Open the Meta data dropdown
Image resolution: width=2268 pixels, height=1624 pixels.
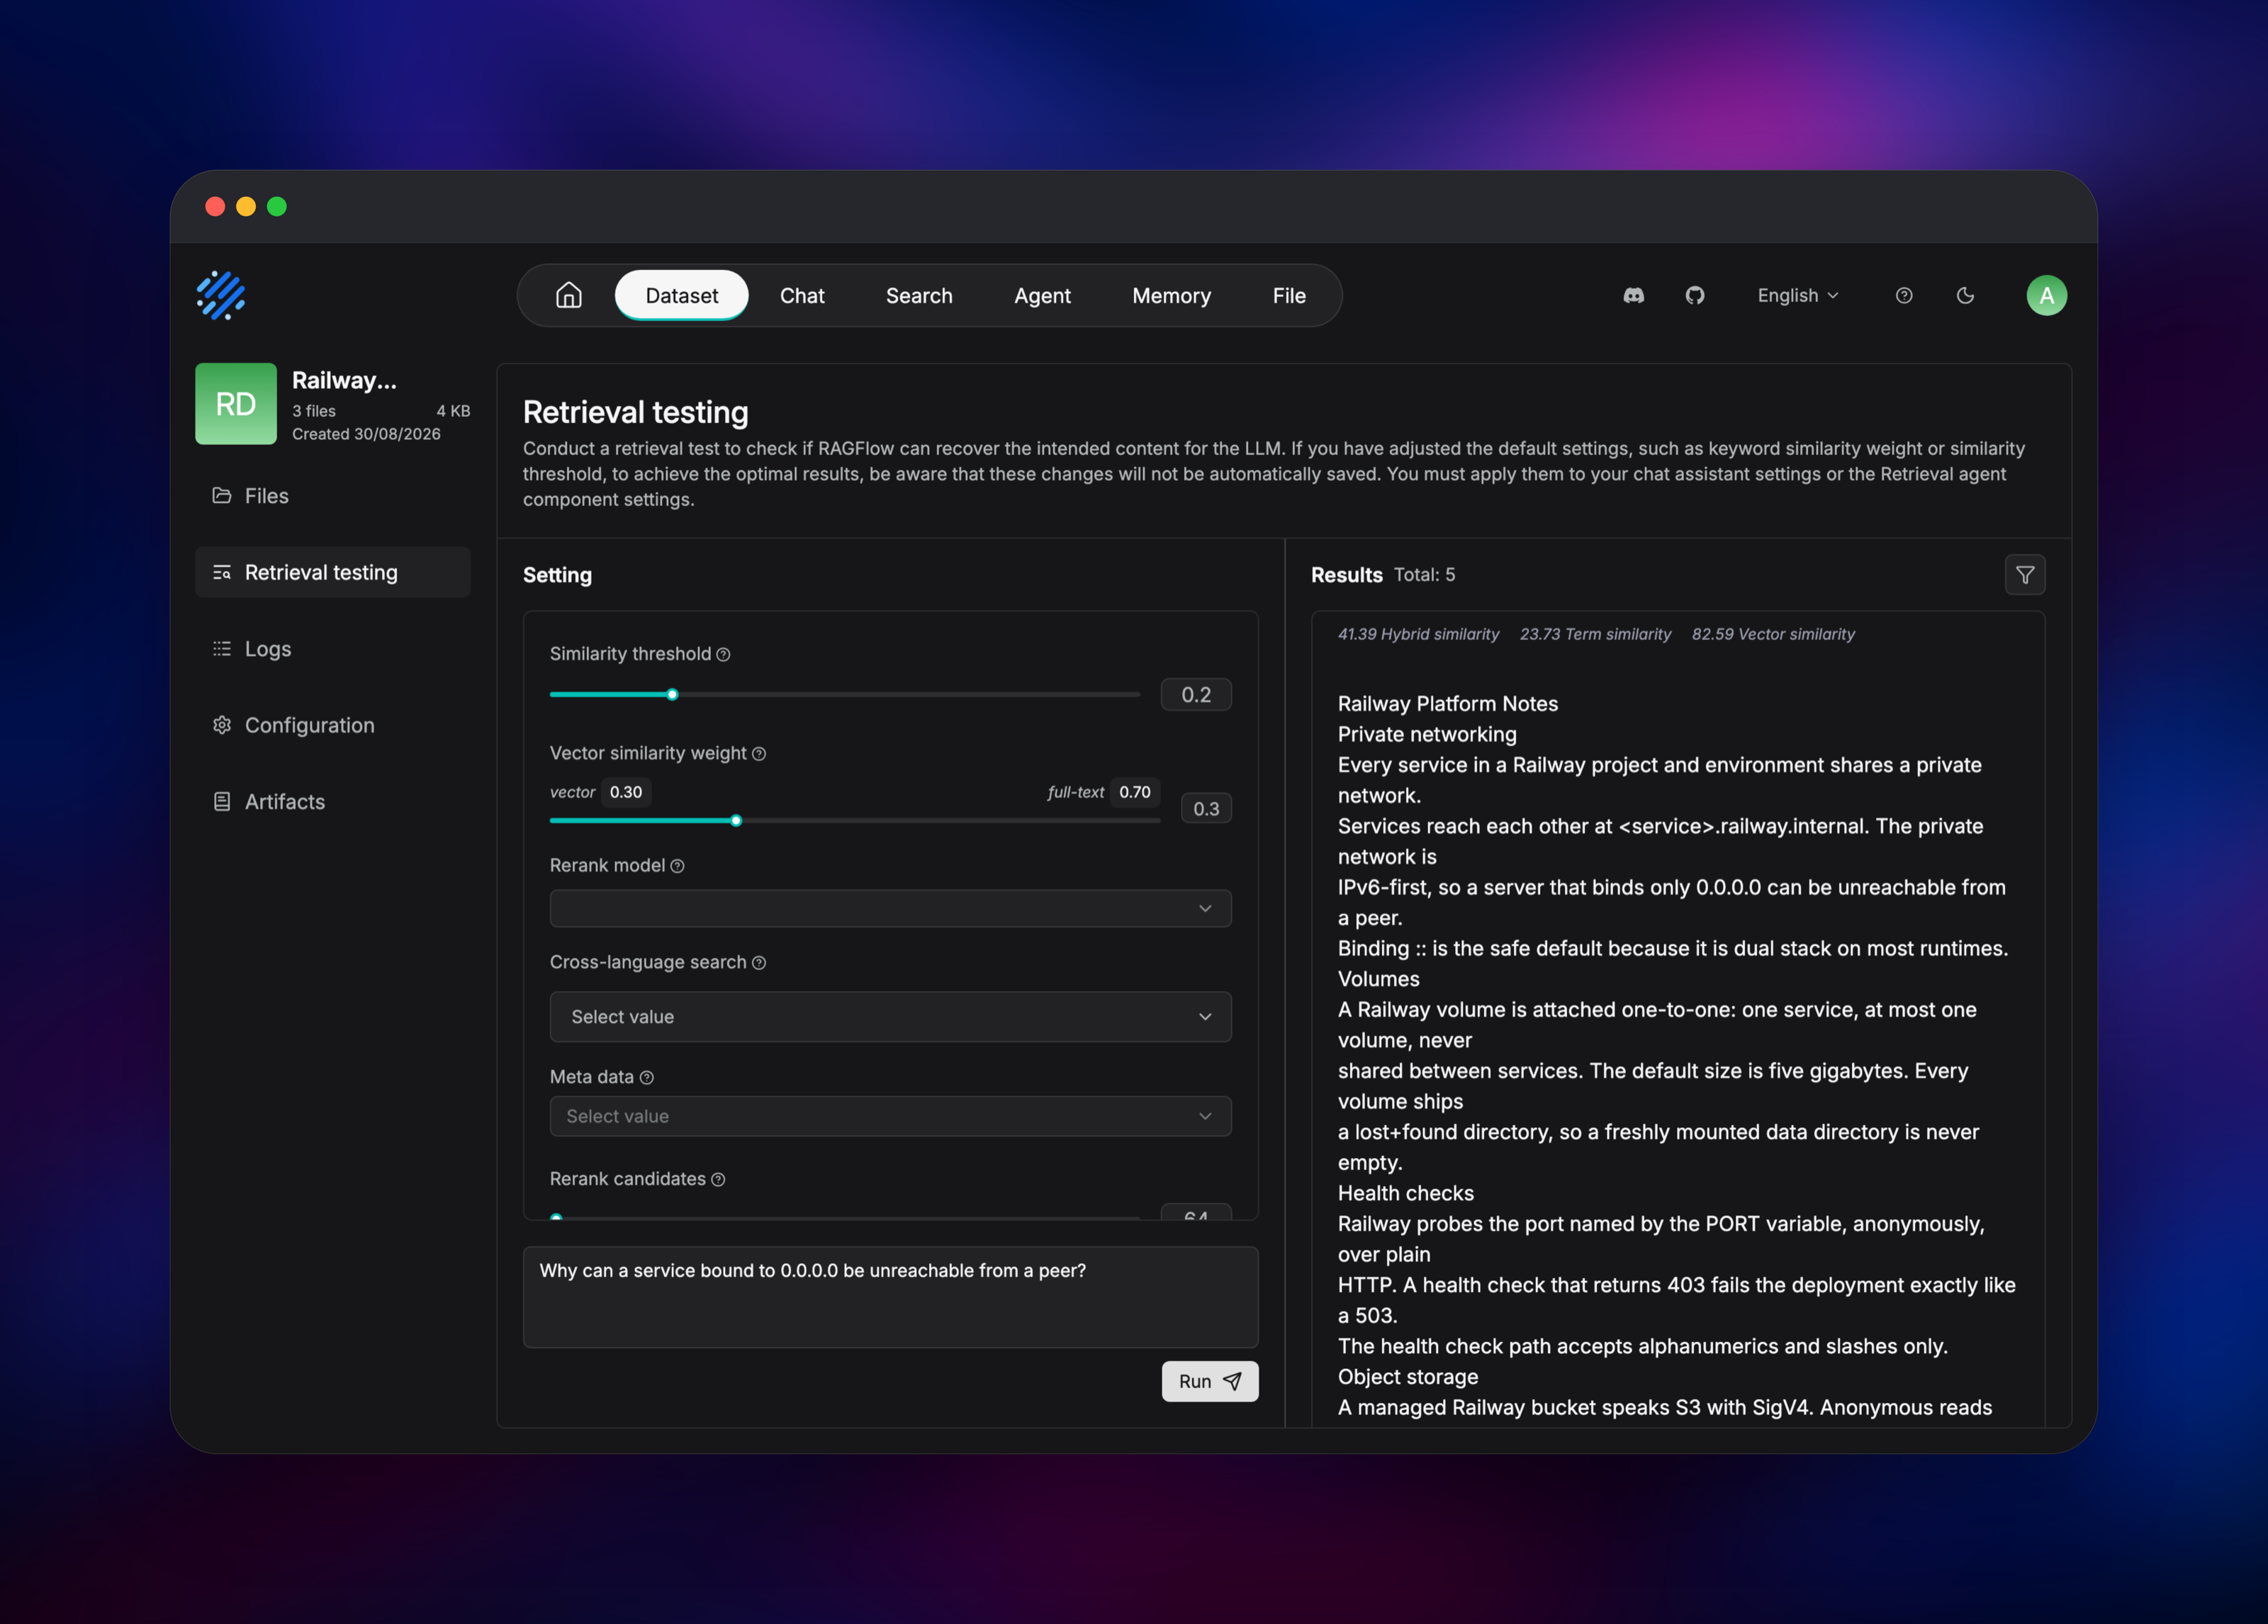[x=890, y=1116]
